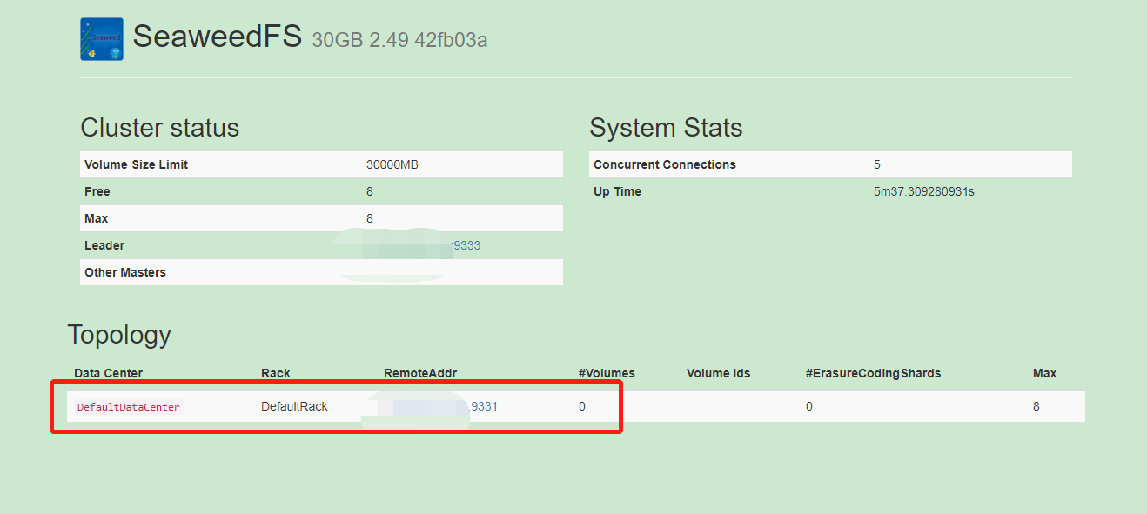Click the Concurrent Connections value 5

[x=877, y=164]
